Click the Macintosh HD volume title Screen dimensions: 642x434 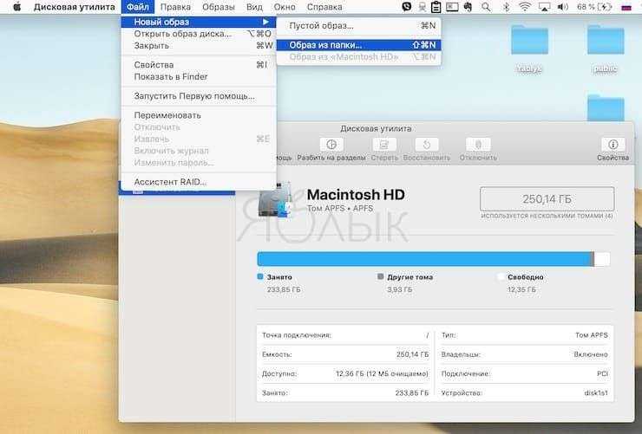(x=356, y=195)
